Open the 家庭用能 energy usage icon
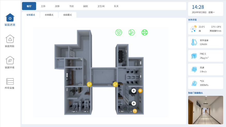Screen dimensions: 226x127 pos(10,39)
